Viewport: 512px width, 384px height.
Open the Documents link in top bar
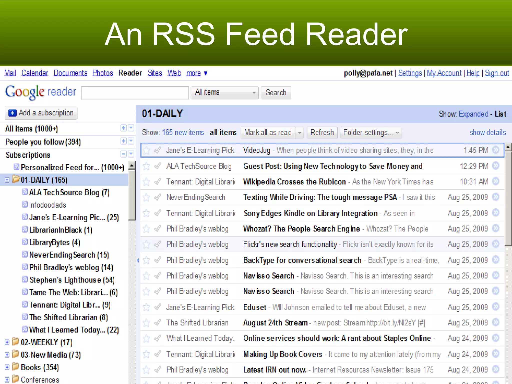click(x=70, y=73)
